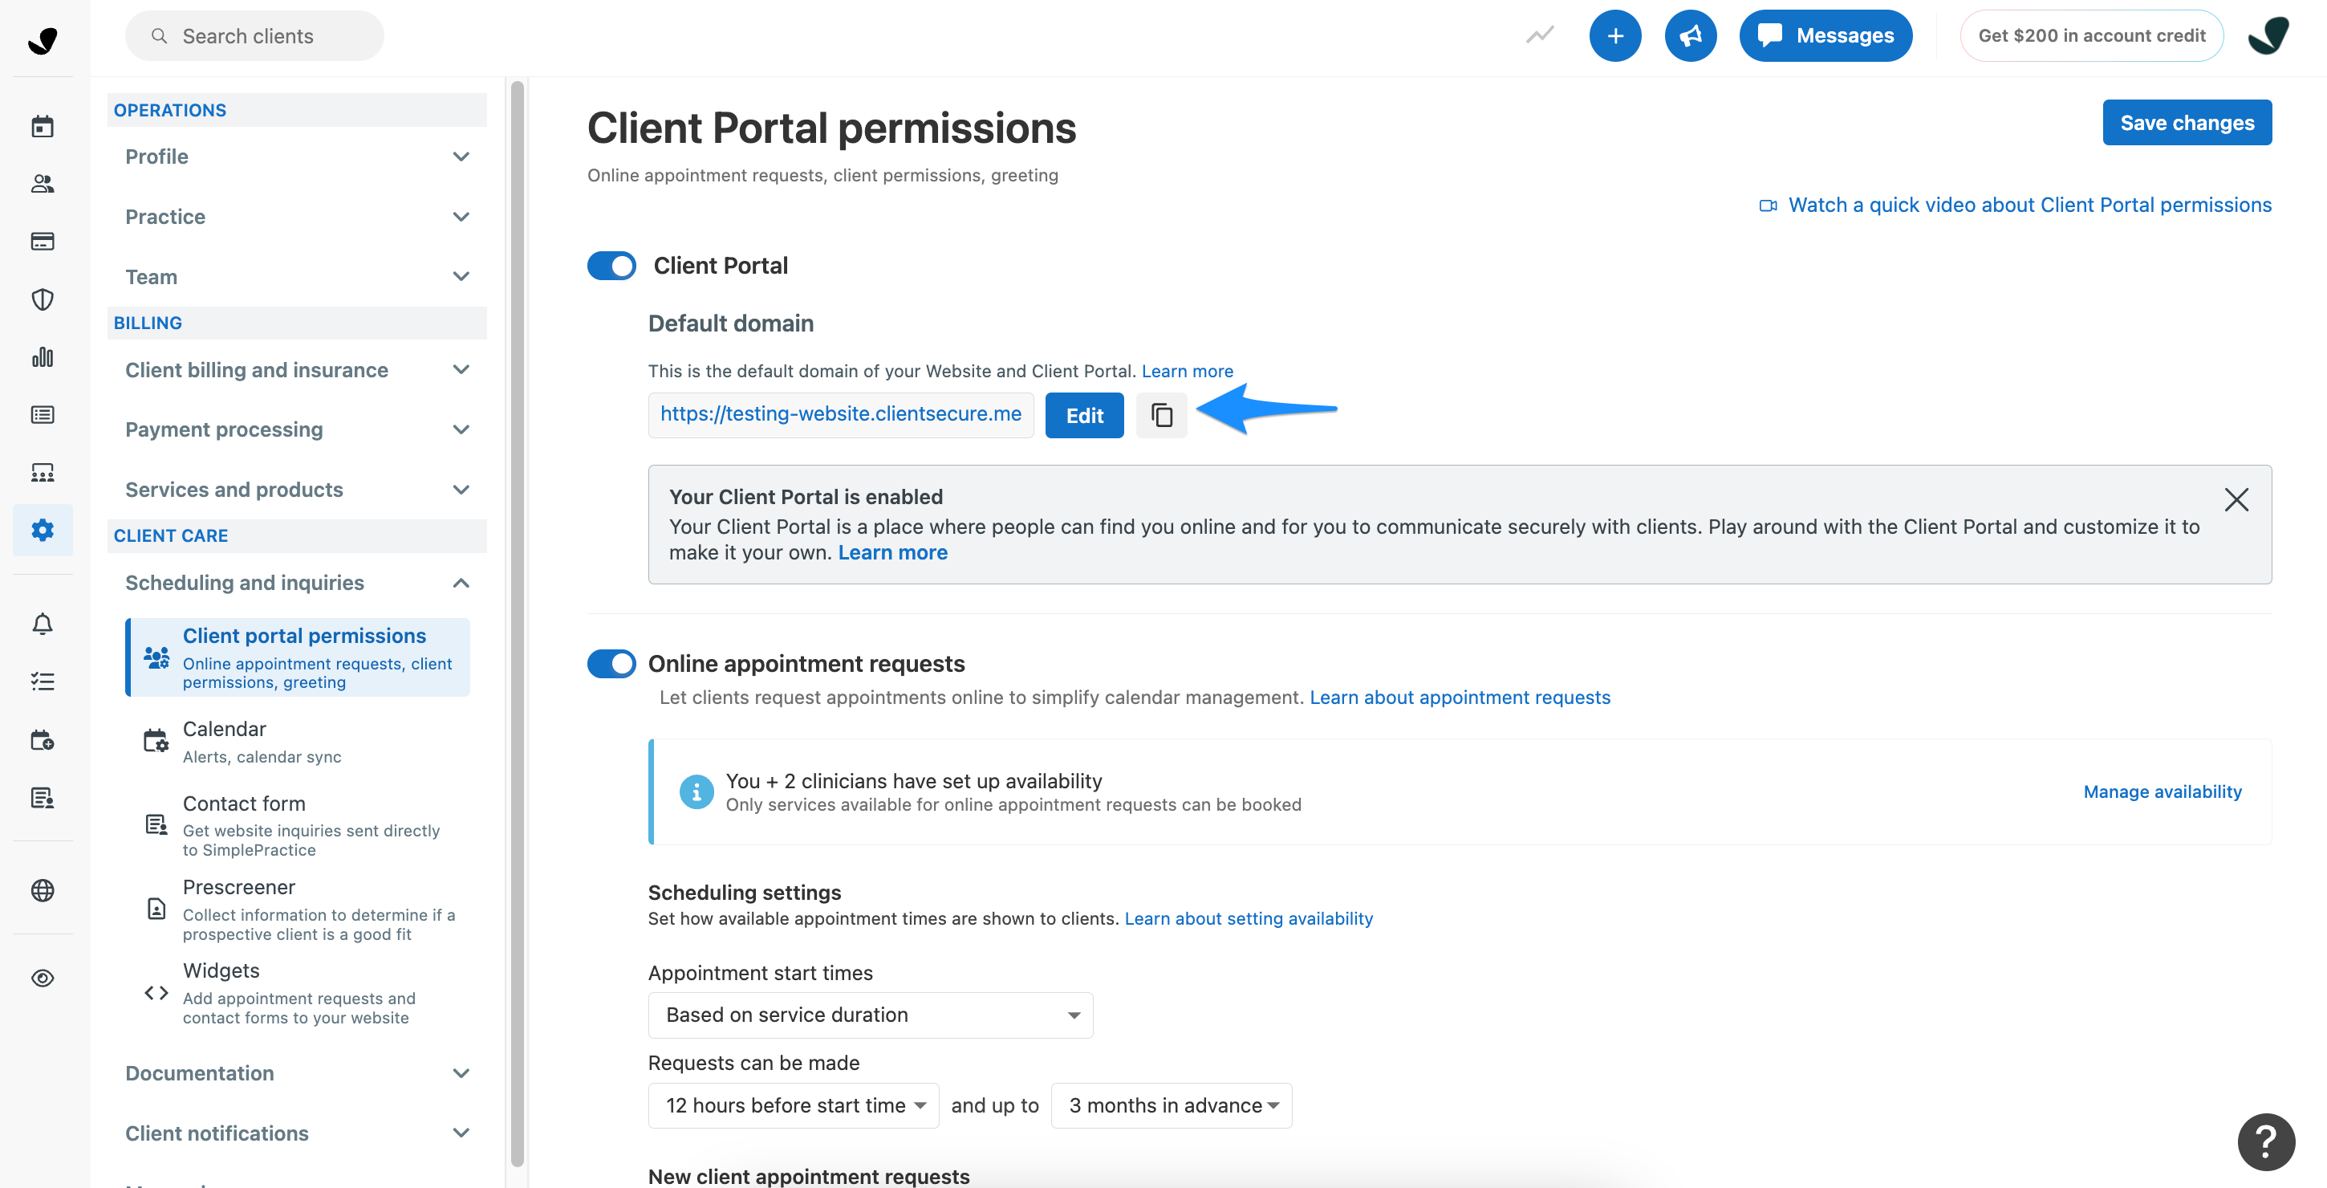Viewport: 2327px width, 1188px height.
Task: Expand Client notifications section
Action: (x=297, y=1133)
